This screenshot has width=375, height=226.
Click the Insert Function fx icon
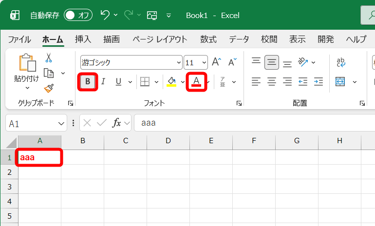tap(116, 123)
